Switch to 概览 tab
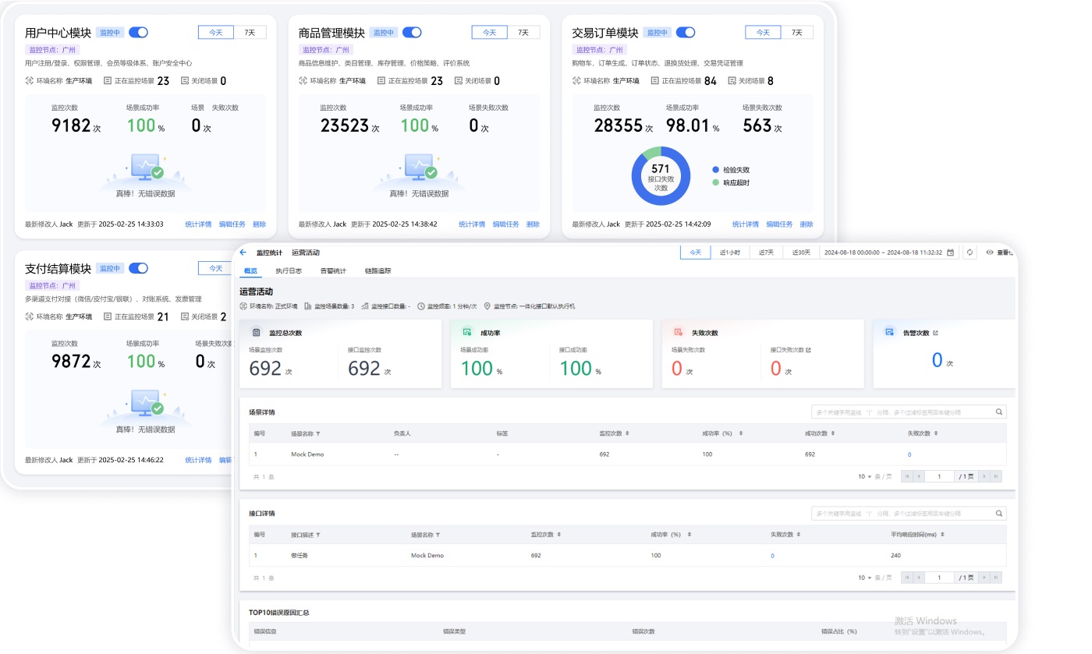This screenshot has height=654, width=1092. pyautogui.click(x=250, y=271)
